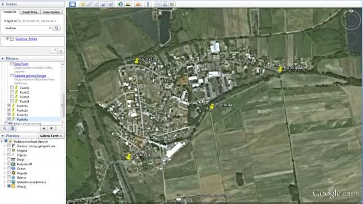Image resolution: width=363 pixels, height=204 pixels.
Task: Open the Galeria Earth button
Action: (51, 136)
